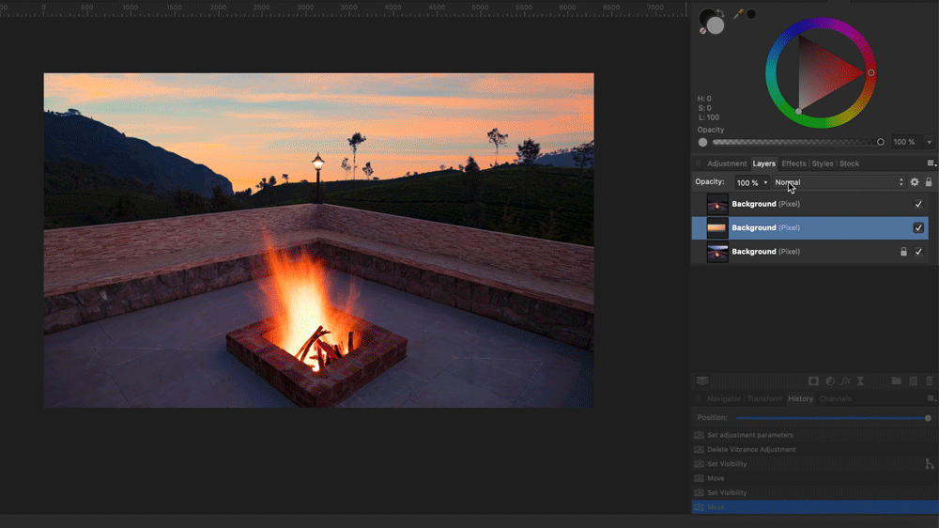Select the eyedropper color picker tool
Viewport: 939px width, 528px height.
point(738,14)
